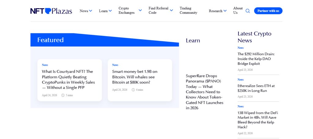Screen dimensions: 313x139
Task: Click the 4 mins read time
Action: [x=139, y=90]
